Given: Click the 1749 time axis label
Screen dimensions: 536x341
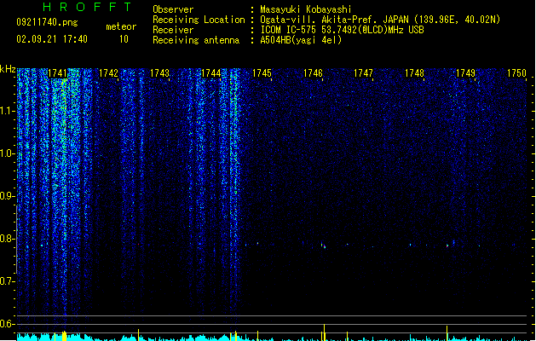Looking at the screenshot, I should (x=465, y=73).
